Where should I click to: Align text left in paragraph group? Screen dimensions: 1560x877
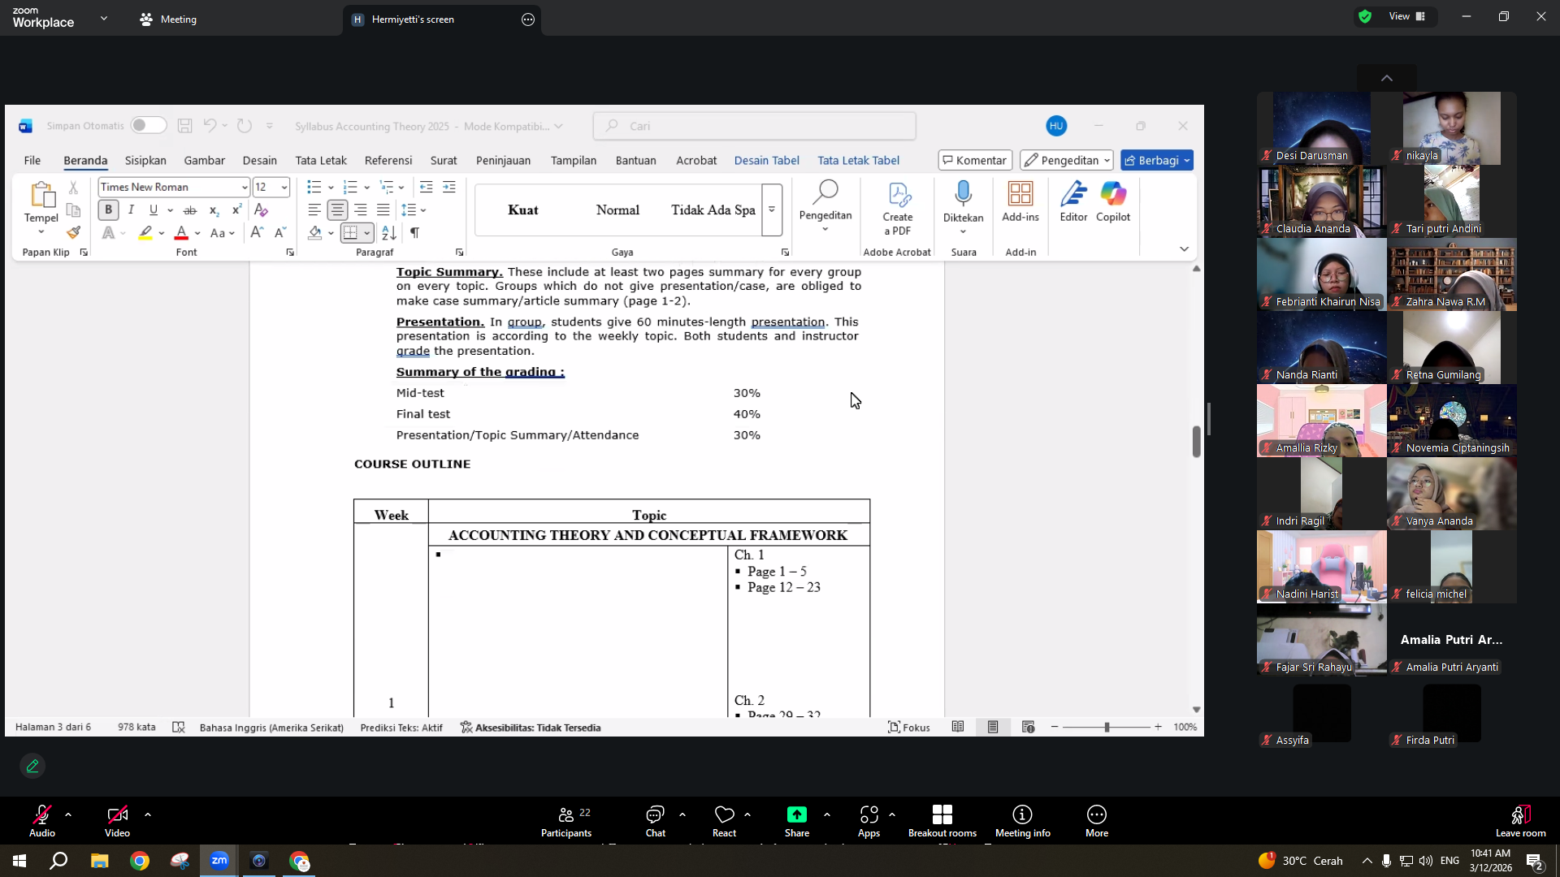[314, 210]
